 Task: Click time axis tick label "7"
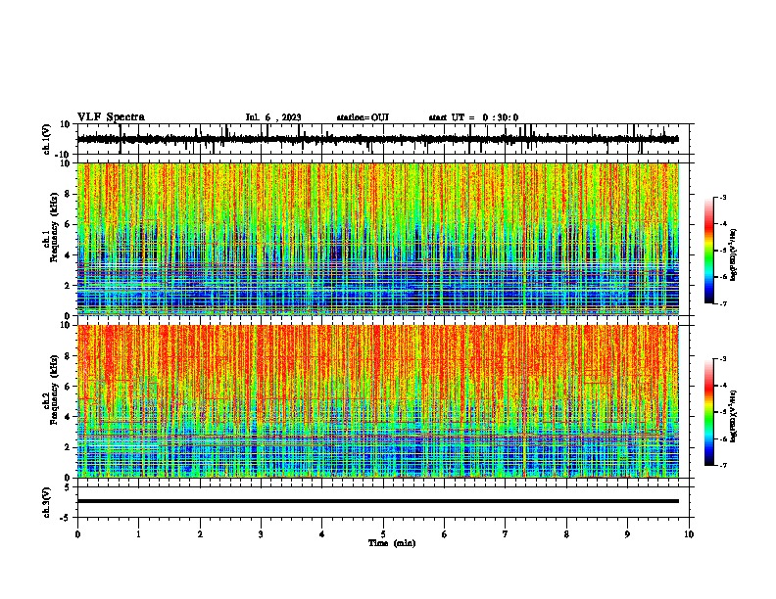(506, 534)
